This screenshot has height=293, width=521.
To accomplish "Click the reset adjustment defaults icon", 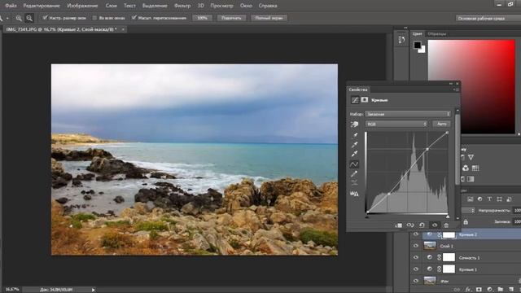I will pyautogui.click(x=422, y=225).
